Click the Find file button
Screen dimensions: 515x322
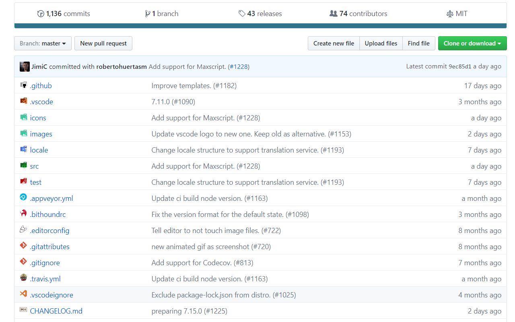click(x=419, y=43)
